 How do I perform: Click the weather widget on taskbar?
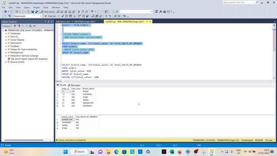pyautogui.click(x=9, y=152)
